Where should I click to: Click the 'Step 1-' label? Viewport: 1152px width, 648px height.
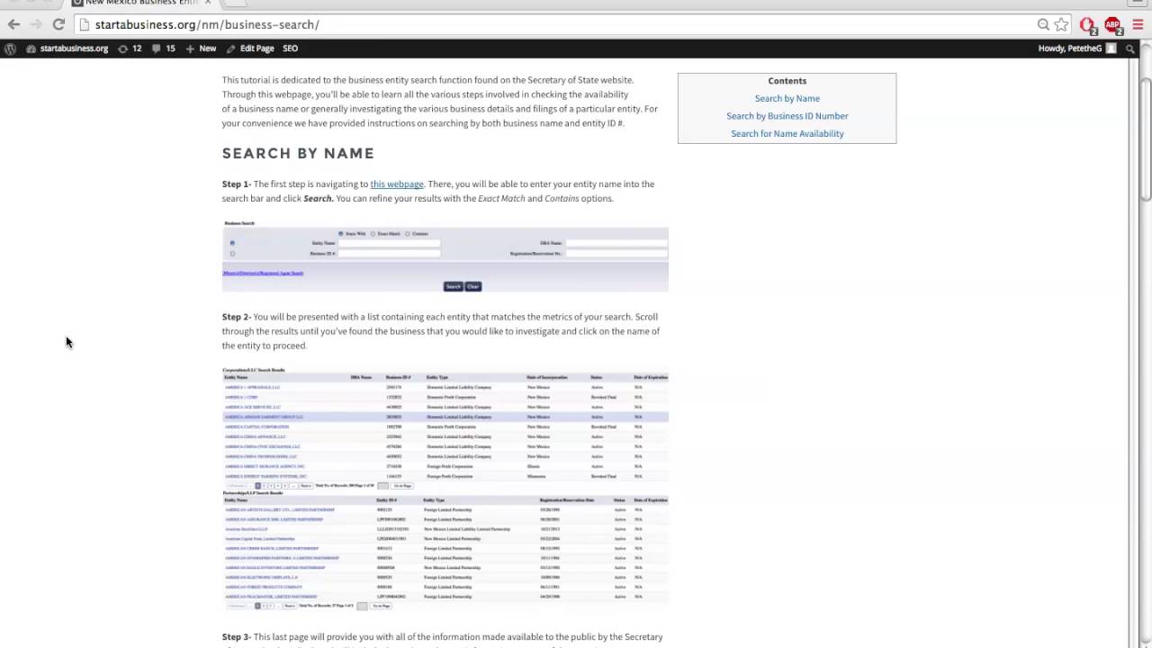click(x=237, y=184)
